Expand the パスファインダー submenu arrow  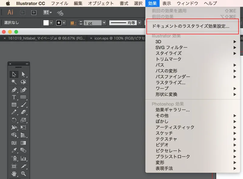click(x=235, y=77)
